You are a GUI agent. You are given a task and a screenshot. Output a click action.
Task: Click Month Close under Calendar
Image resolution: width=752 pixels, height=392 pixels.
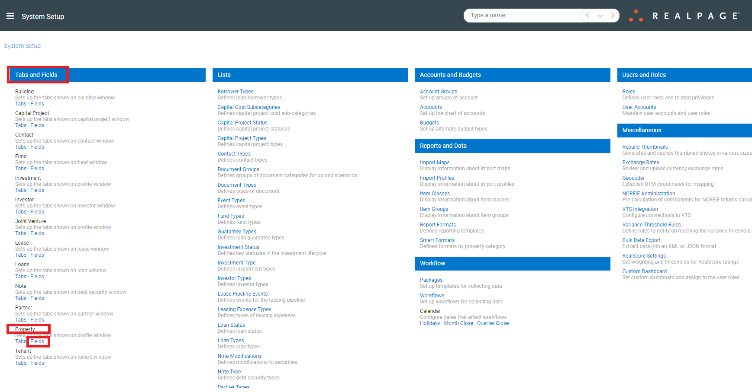pyautogui.click(x=458, y=323)
